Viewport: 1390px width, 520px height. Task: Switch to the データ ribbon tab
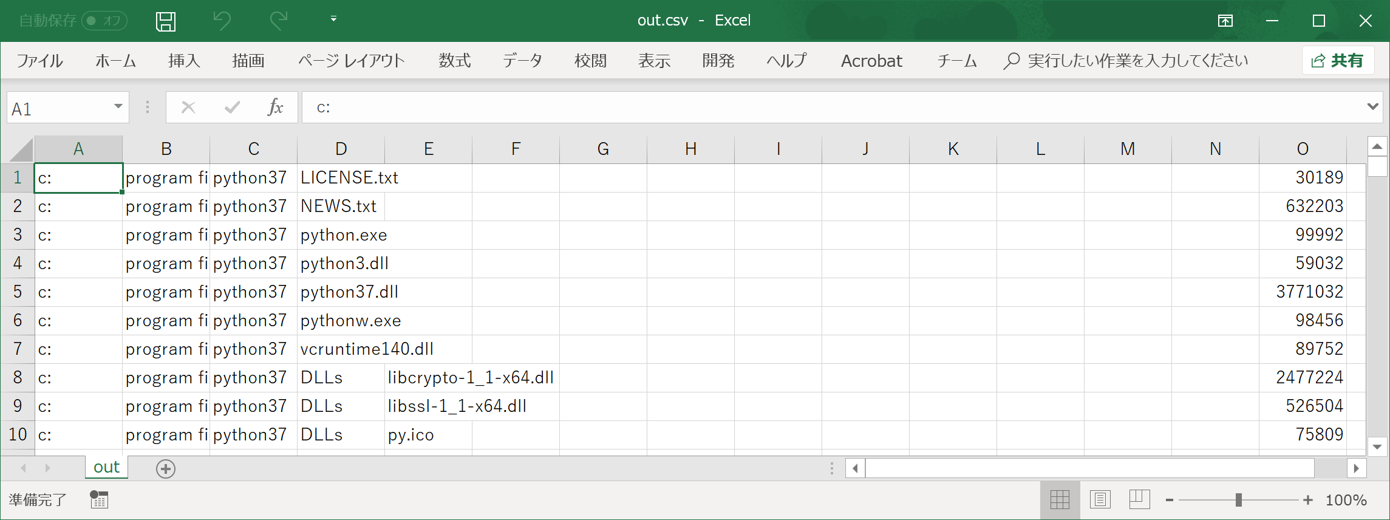[522, 61]
